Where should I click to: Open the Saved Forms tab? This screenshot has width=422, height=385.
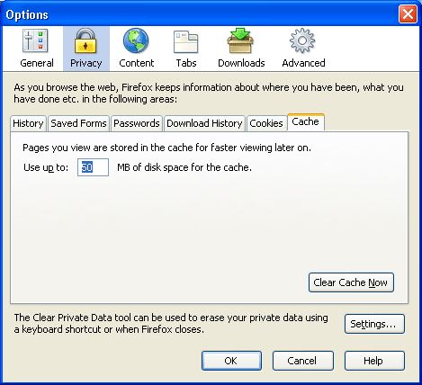click(78, 123)
